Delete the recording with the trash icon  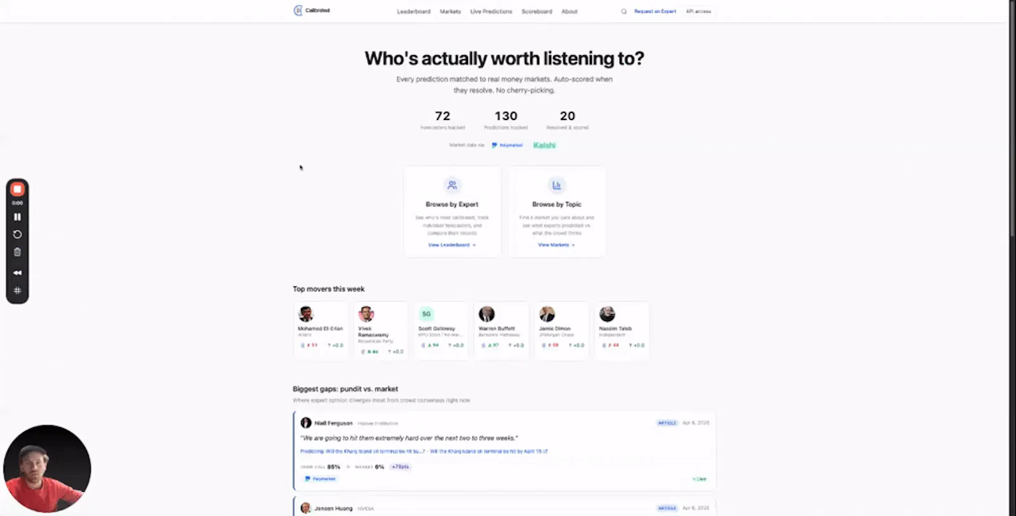(x=17, y=252)
